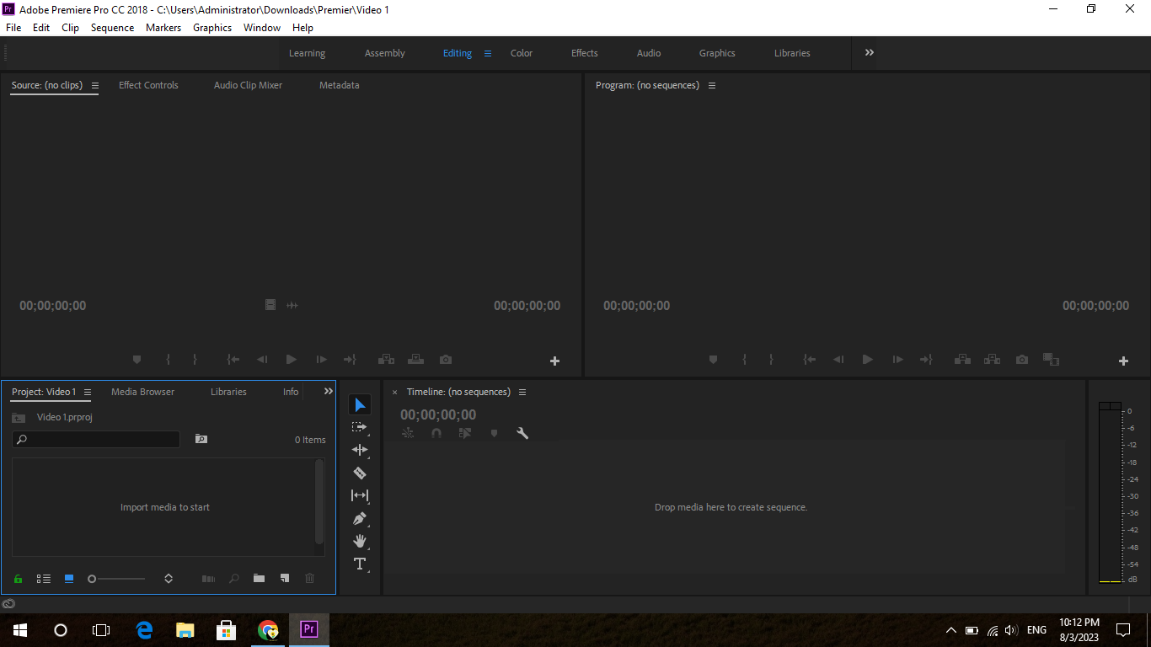The height and width of the screenshot is (647, 1151).
Task: Adjust the thumbnail zoom slider
Action: point(116,579)
